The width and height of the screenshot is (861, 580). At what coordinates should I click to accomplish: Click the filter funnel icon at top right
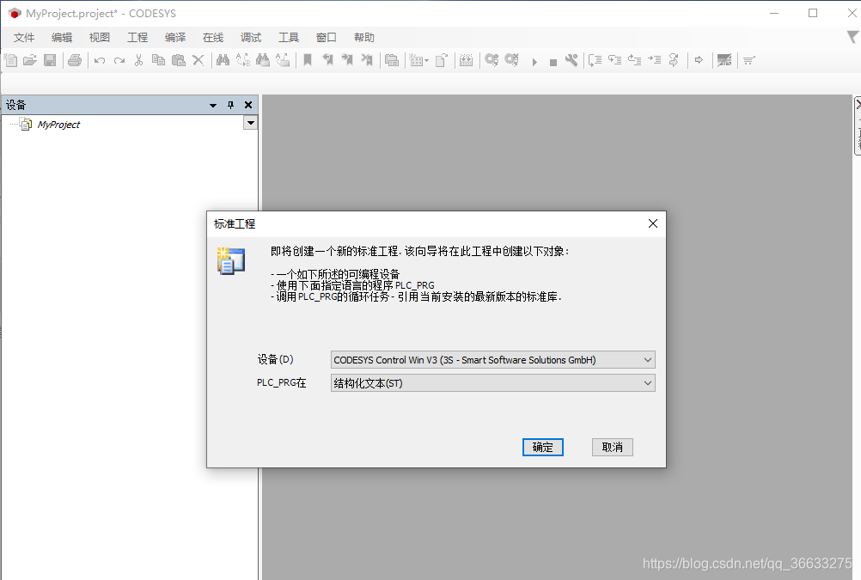pos(852,37)
